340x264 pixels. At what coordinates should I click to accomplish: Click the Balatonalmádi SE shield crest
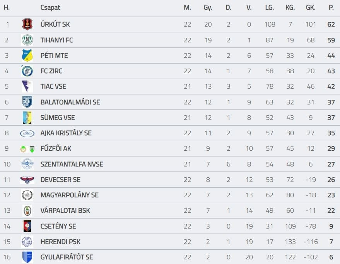[27, 102]
